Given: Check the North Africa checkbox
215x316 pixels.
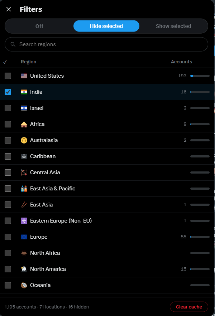Looking at the screenshot, I should click(8, 253).
